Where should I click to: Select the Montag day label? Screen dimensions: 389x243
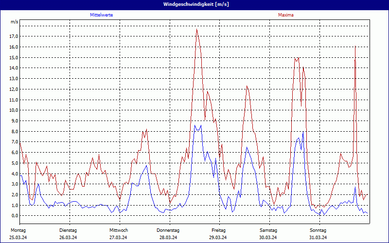[x=18, y=230]
